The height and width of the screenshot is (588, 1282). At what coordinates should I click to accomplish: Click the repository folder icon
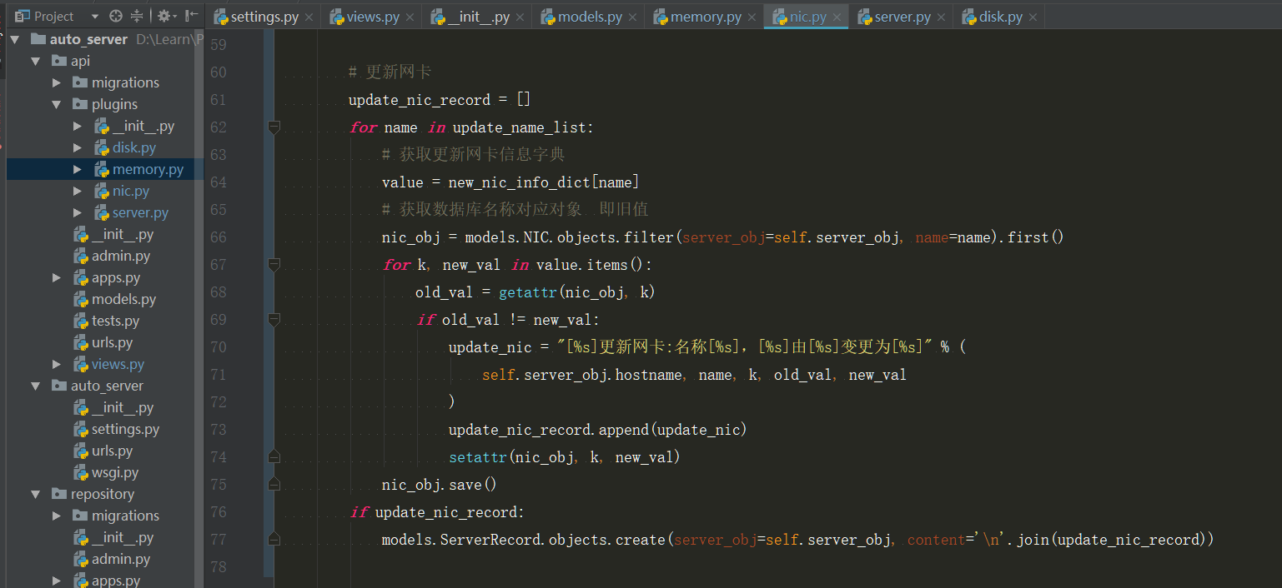coord(59,494)
